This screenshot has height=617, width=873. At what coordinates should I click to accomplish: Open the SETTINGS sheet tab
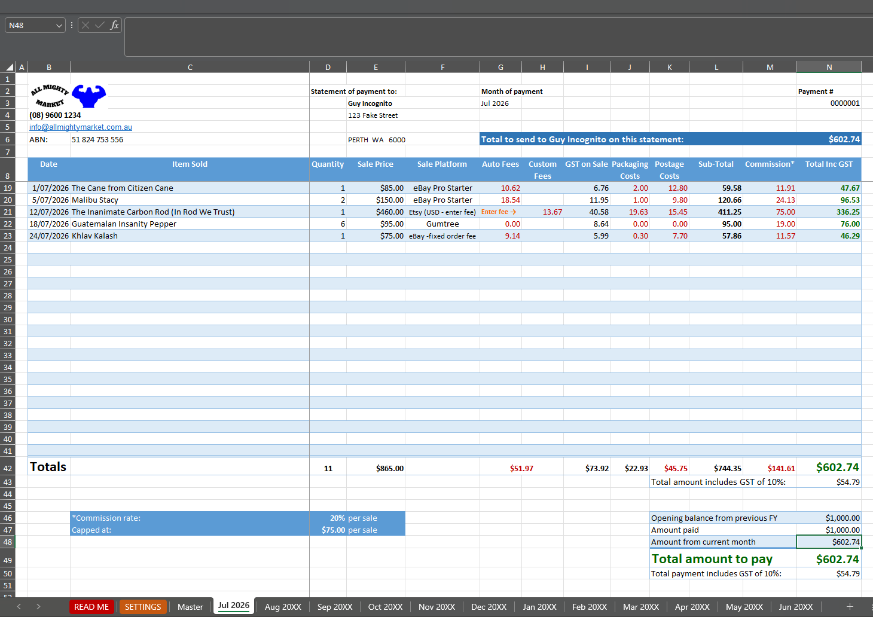143,607
